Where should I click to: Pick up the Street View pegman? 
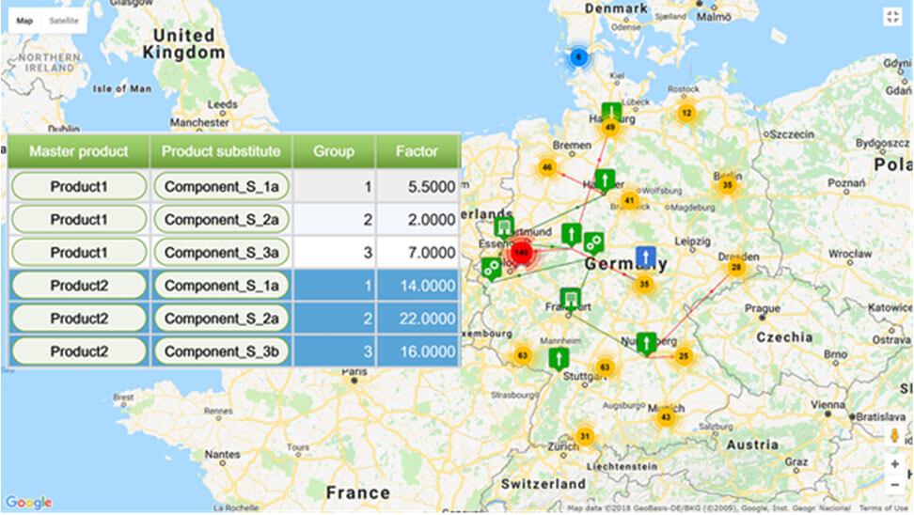coord(895,436)
